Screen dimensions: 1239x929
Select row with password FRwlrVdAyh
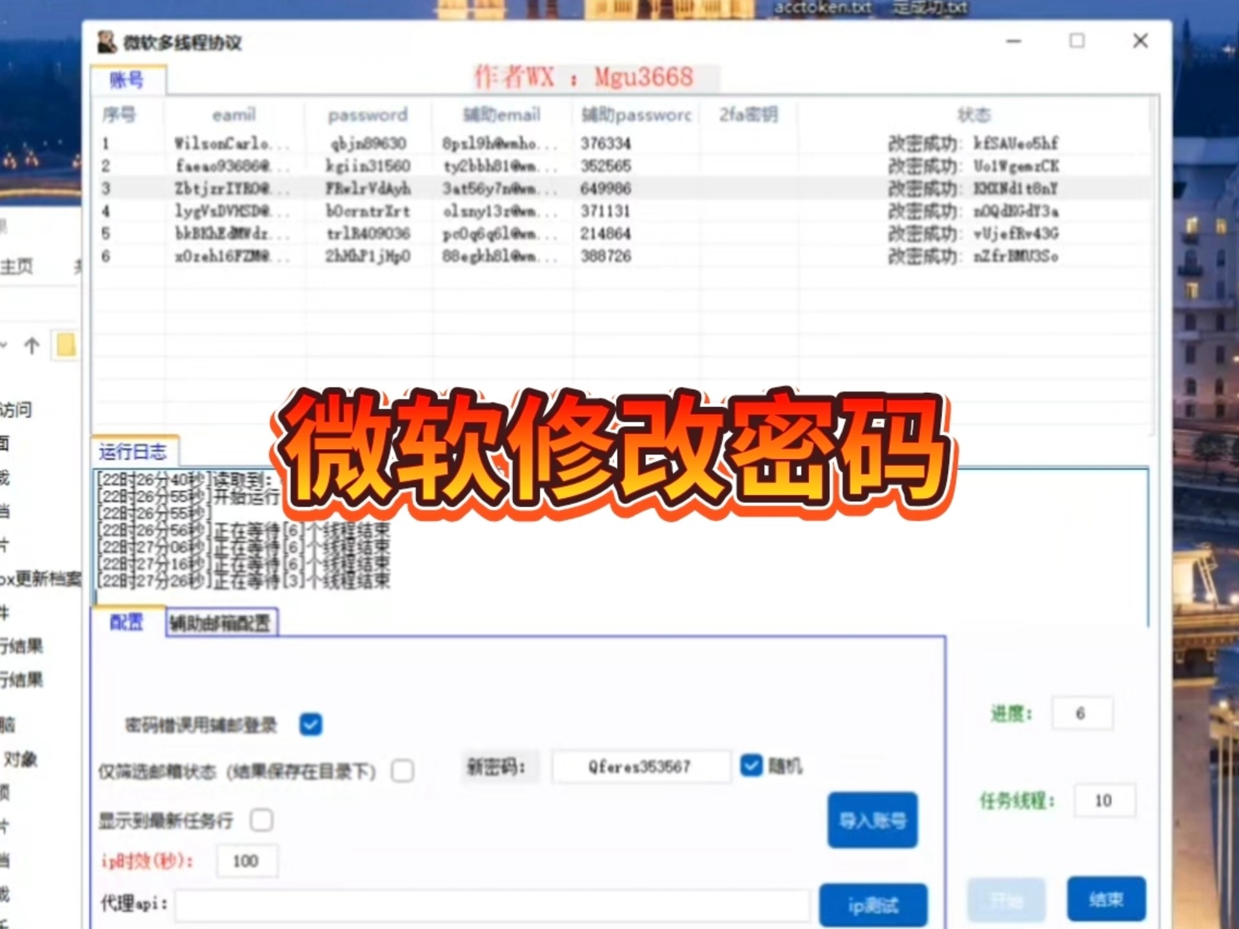(x=619, y=188)
